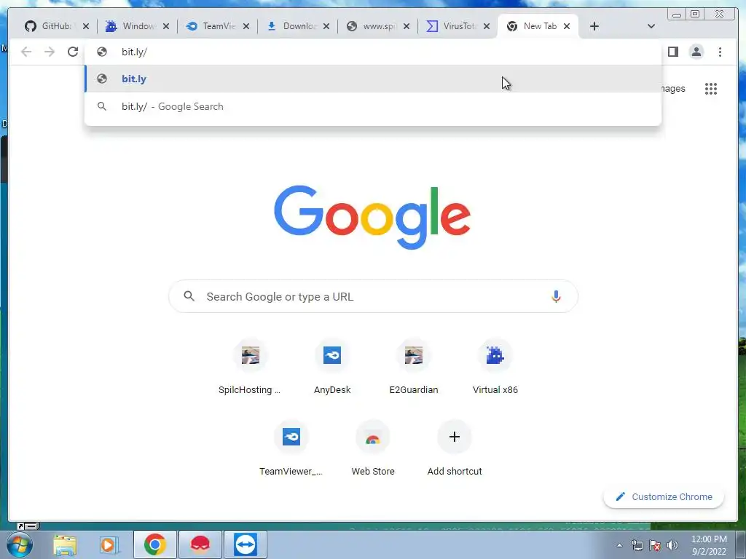Open the network tray icon
Screen dimensions: 746x559
[x=637, y=545]
